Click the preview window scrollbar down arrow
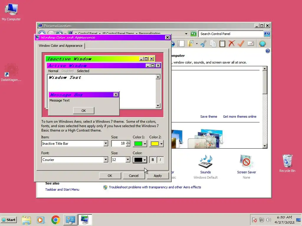The height and width of the screenshot is (226, 302). tap(158, 106)
